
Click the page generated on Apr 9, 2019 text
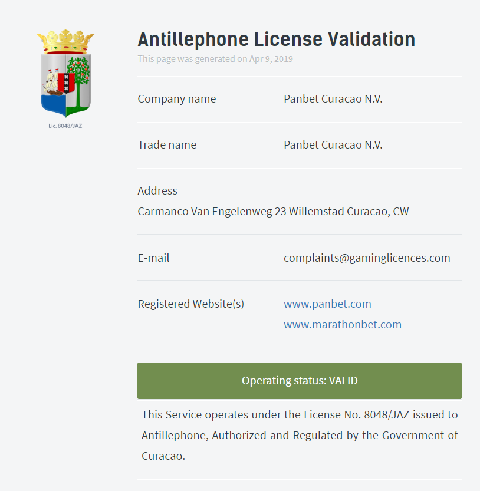tap(215, 59)
